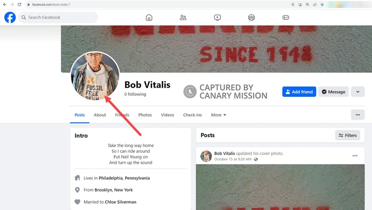
Task: Reload the page with the refresh icon
Action: click(20, 5)
